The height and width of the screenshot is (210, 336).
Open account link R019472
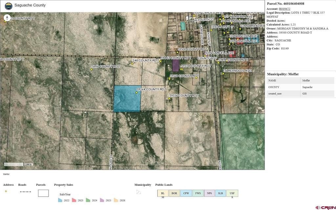[284, 9]
